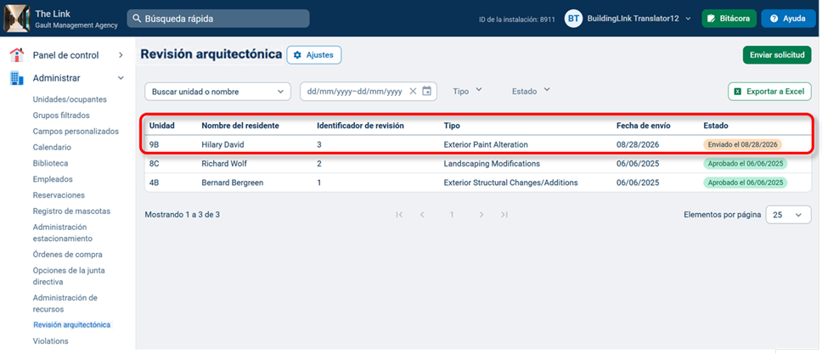This screenshot has width=828, height=354.
Task: Click the building icon beside Administrar
Action: pos(17,78)
